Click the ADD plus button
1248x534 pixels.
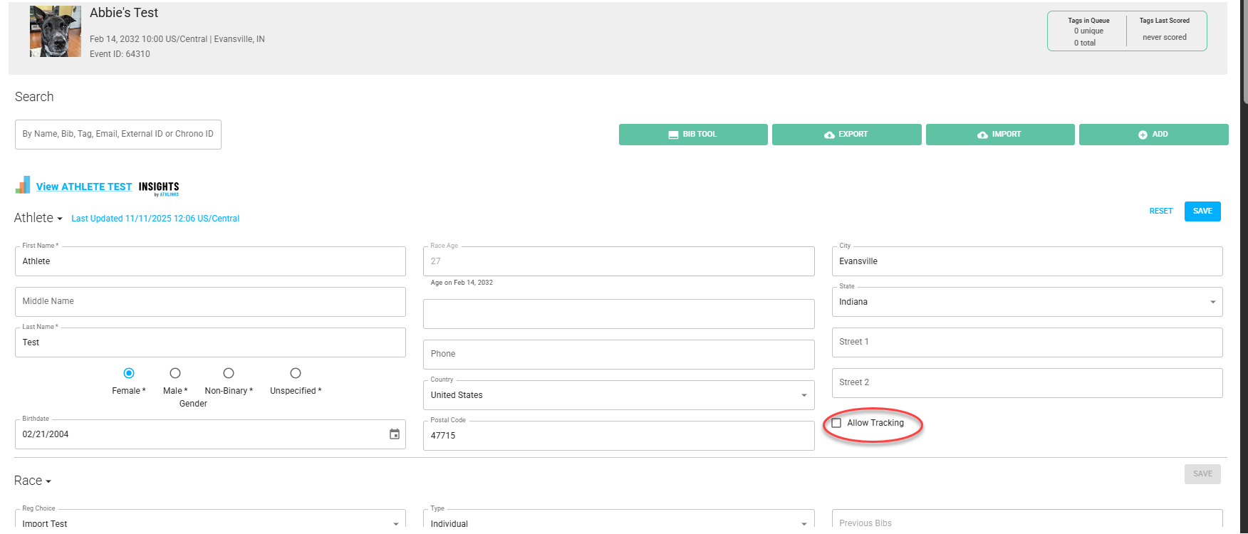[x=1153, y=135]
